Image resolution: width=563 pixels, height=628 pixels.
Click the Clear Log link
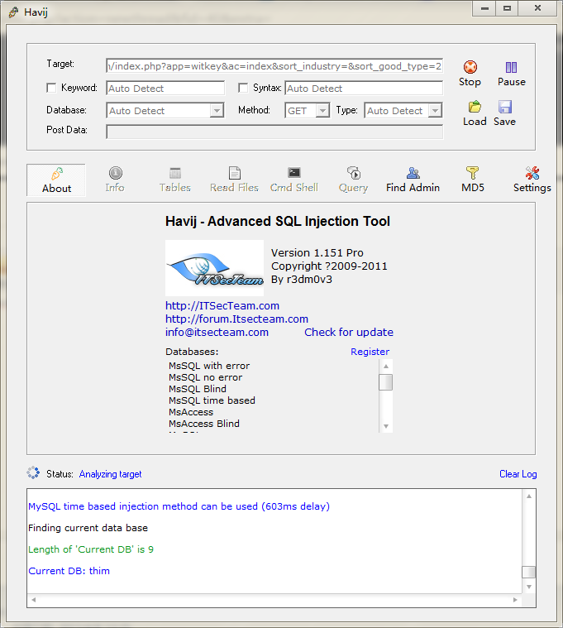pos(518,474)
